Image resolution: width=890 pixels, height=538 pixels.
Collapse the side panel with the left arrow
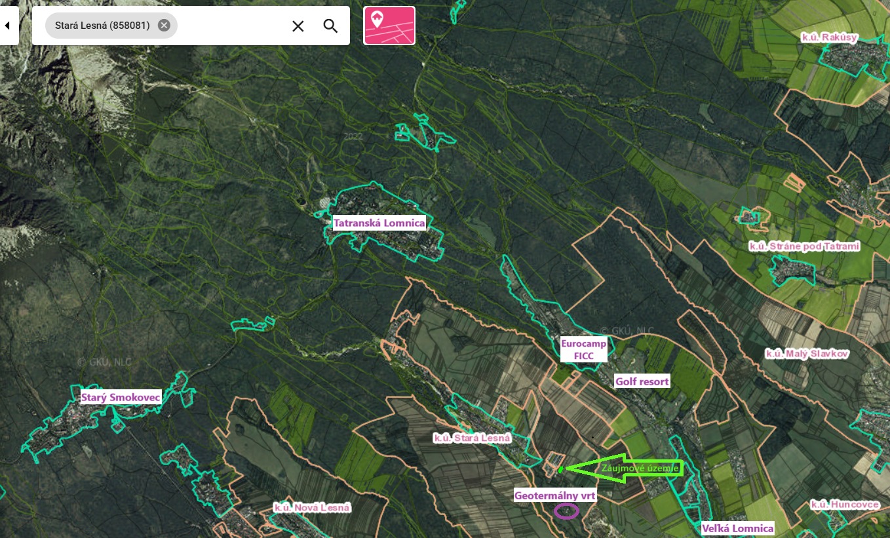(9, 26)
